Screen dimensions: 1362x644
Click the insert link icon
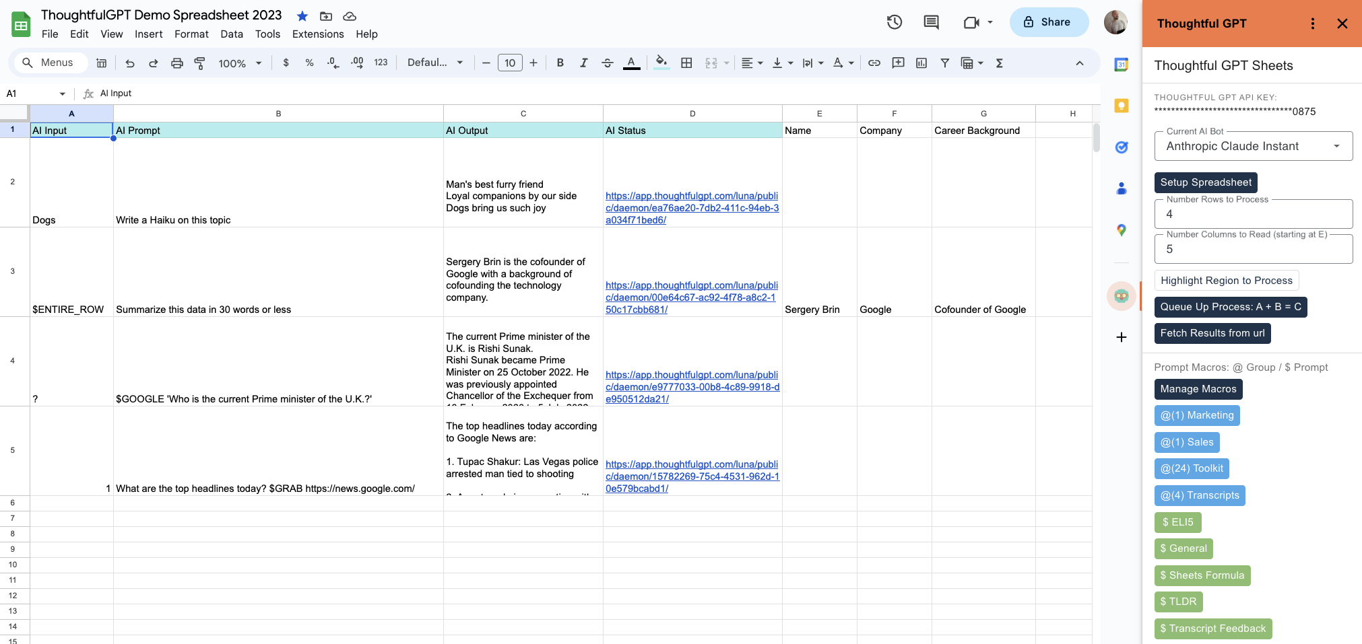pyautogui.click(x=874, y=63)
